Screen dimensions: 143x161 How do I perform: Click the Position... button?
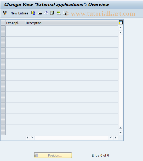[53, 155]
